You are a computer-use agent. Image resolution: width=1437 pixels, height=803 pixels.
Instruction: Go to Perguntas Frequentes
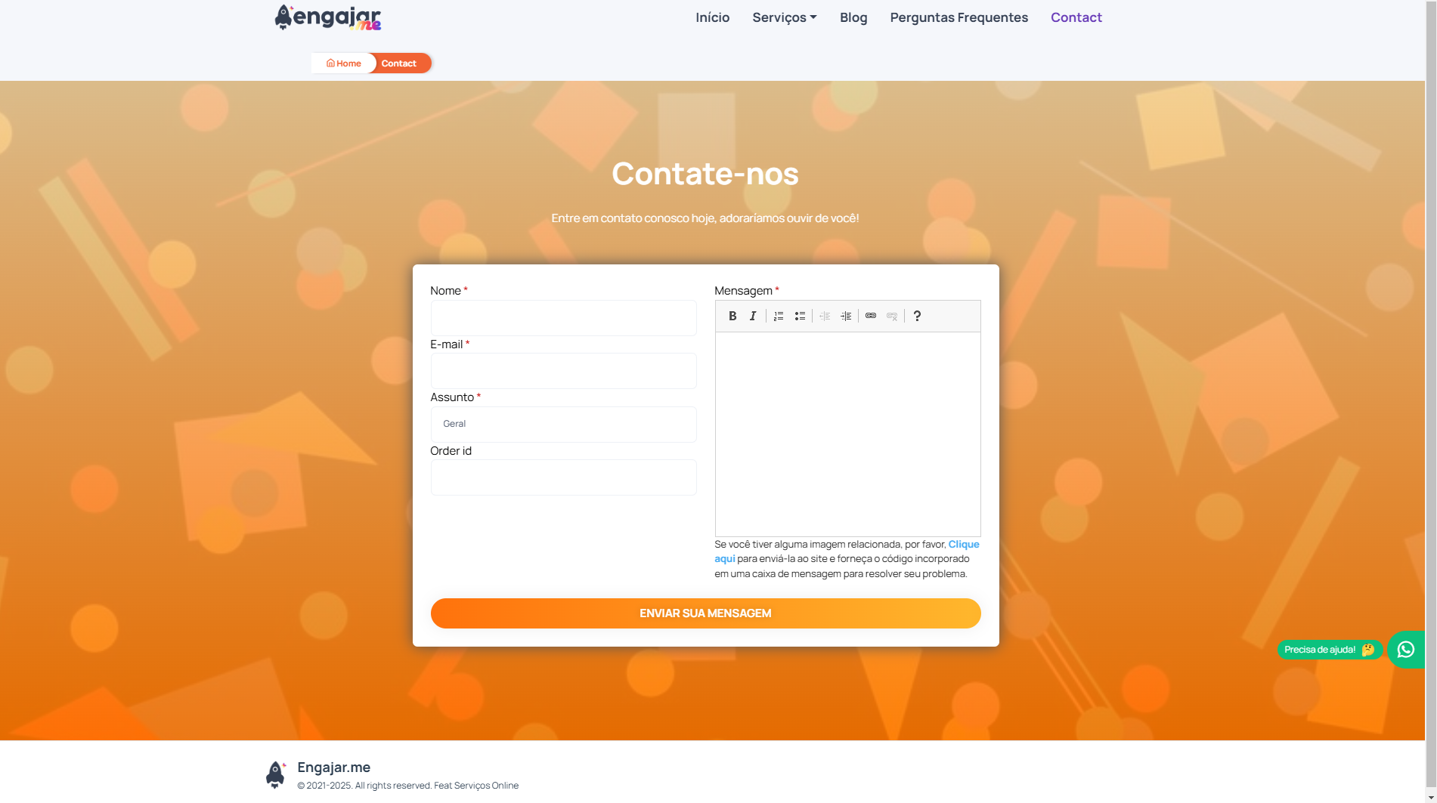tap(958, 17)
